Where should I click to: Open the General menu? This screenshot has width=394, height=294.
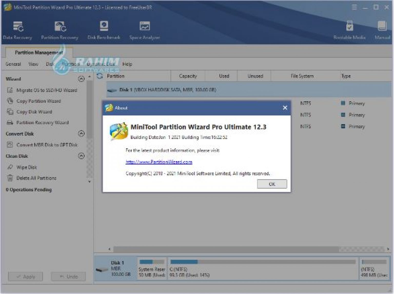coord(13,64)
